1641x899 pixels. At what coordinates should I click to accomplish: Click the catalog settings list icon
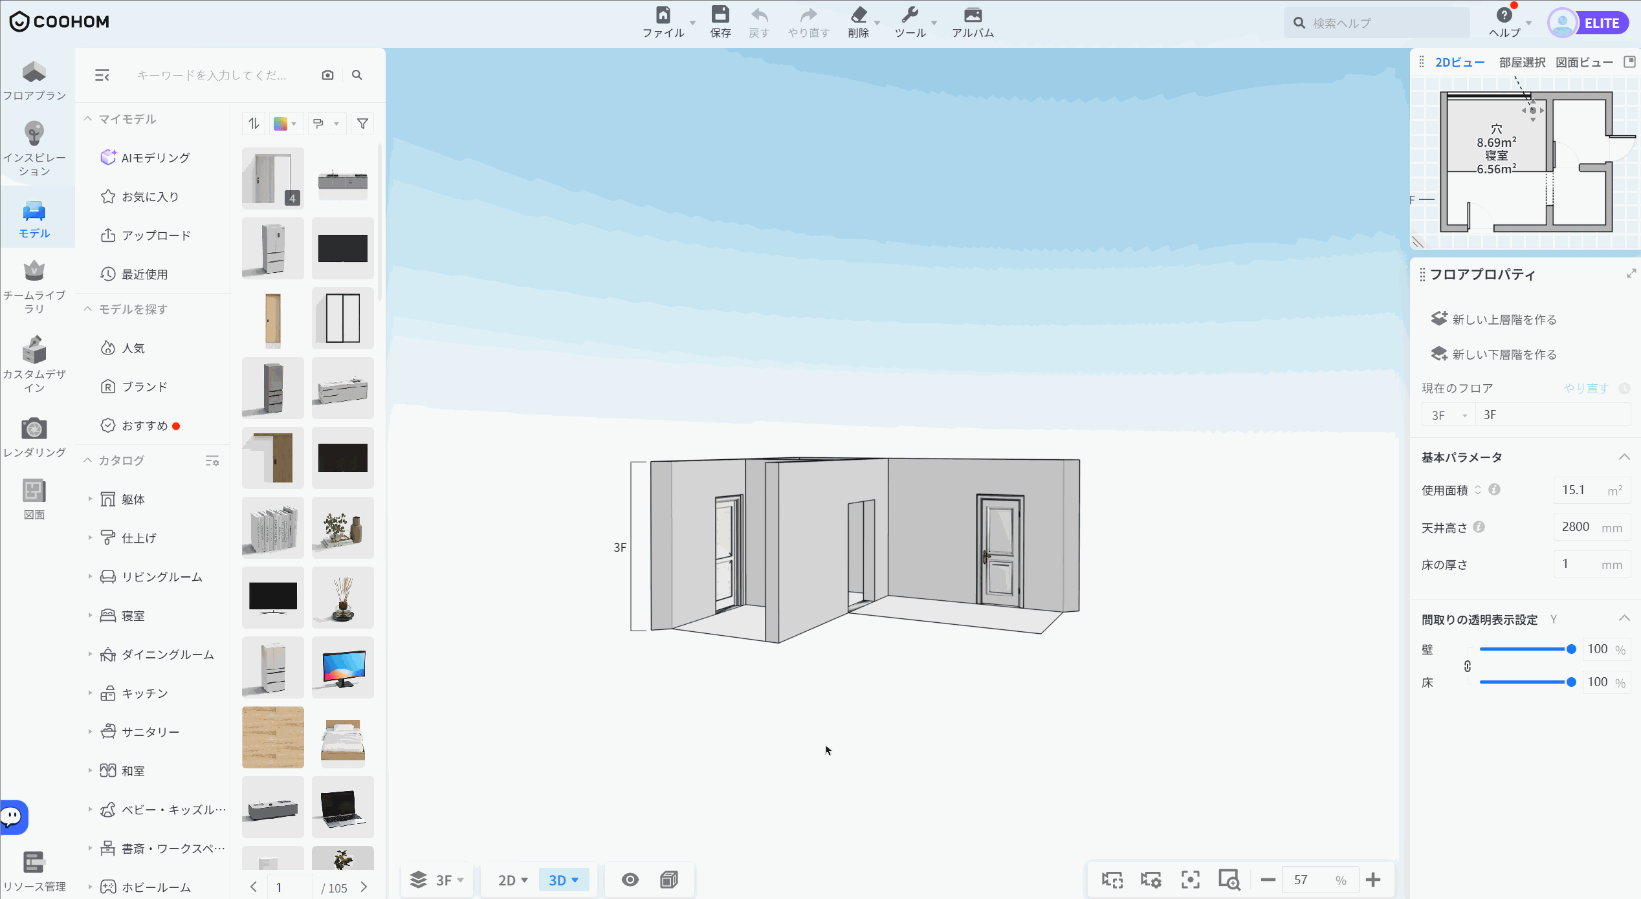click(x=212, y=461)
